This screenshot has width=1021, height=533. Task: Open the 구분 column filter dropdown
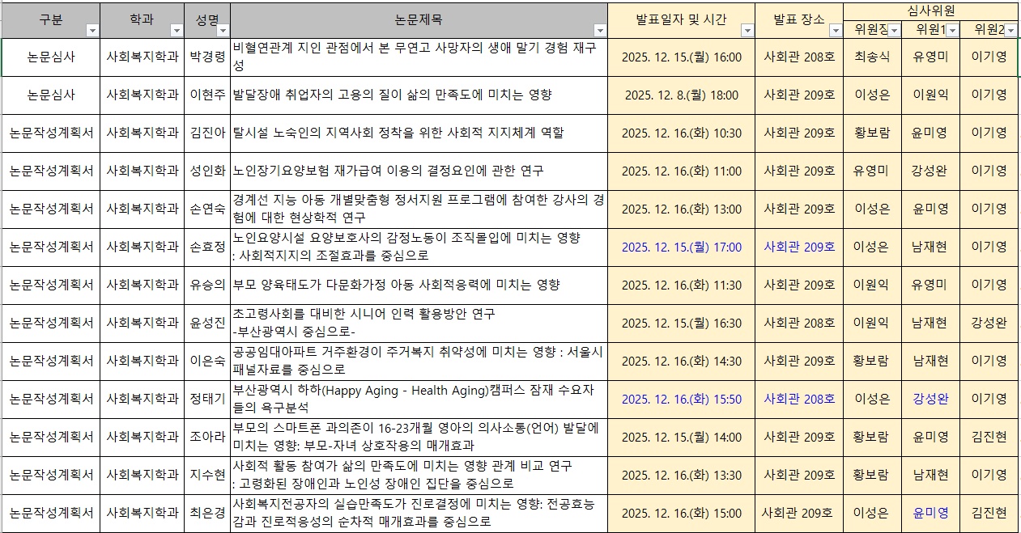click(91, 30)
